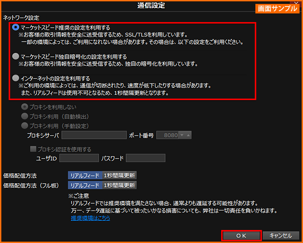Set 価格配信方法（フル板） to 1秒間隔更新
Screen dimensions: 303x243
[x=119, y=185]
